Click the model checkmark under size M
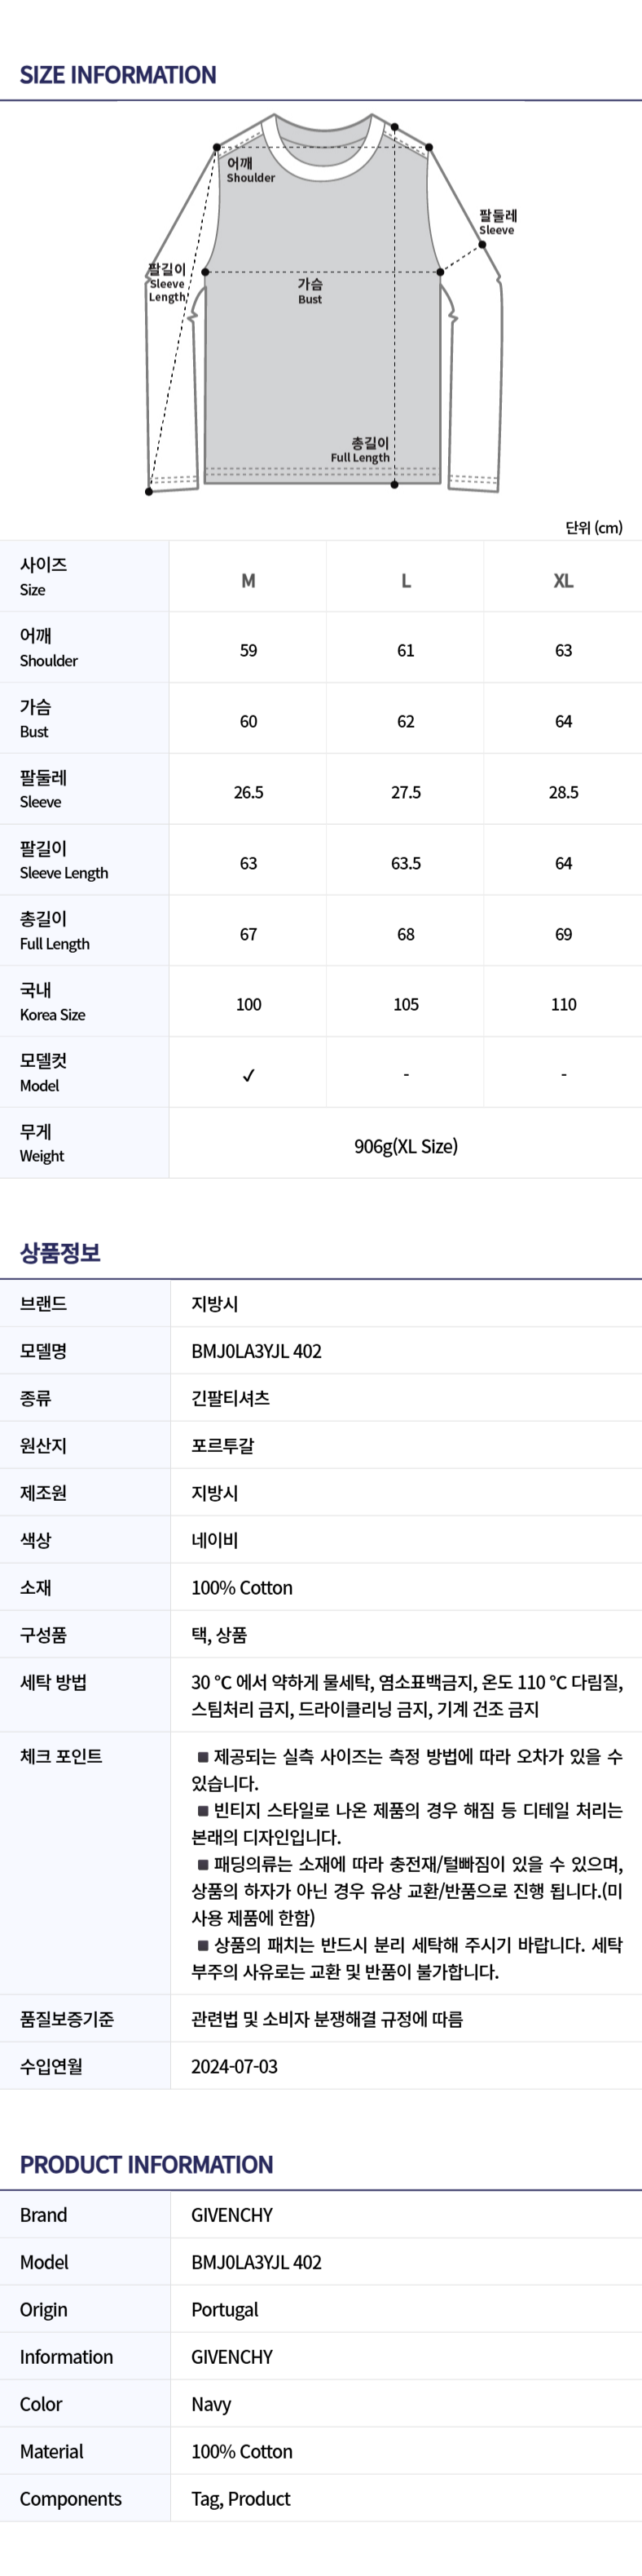 (x=248, y=1075)
